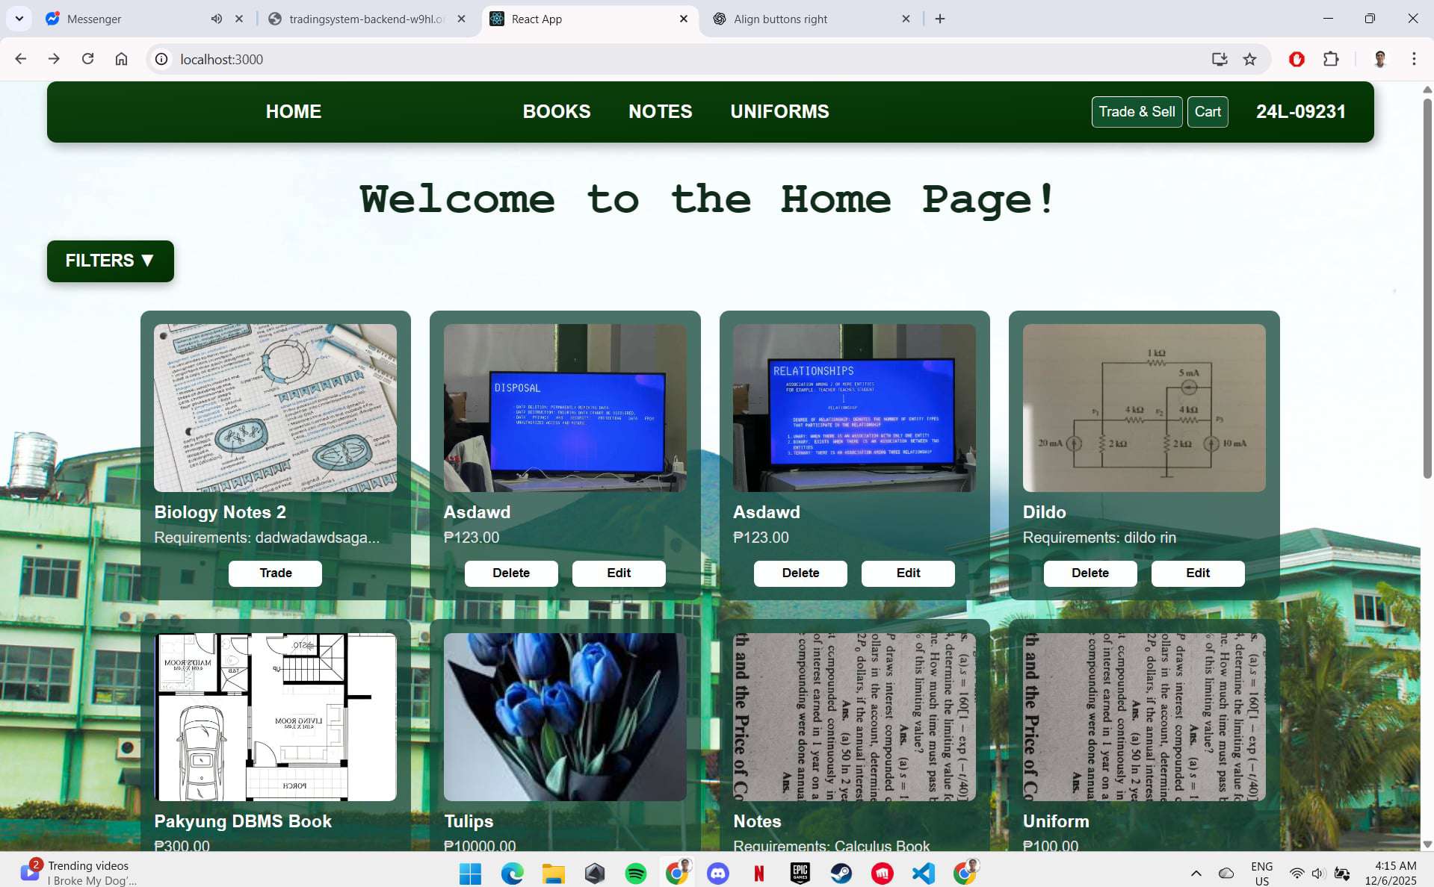The image size is (1434, 887).
Task: Open the red Opera-style extension icon
Action: (1297, 59)
